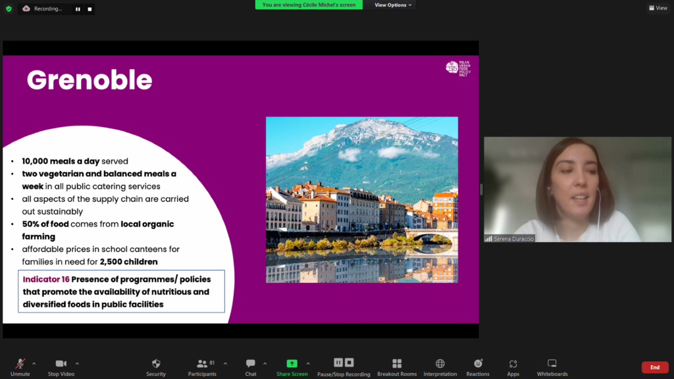This screenshot has width=674, height=379.
Task: Click the green Share Screen button
Action: tap(292, 366)
